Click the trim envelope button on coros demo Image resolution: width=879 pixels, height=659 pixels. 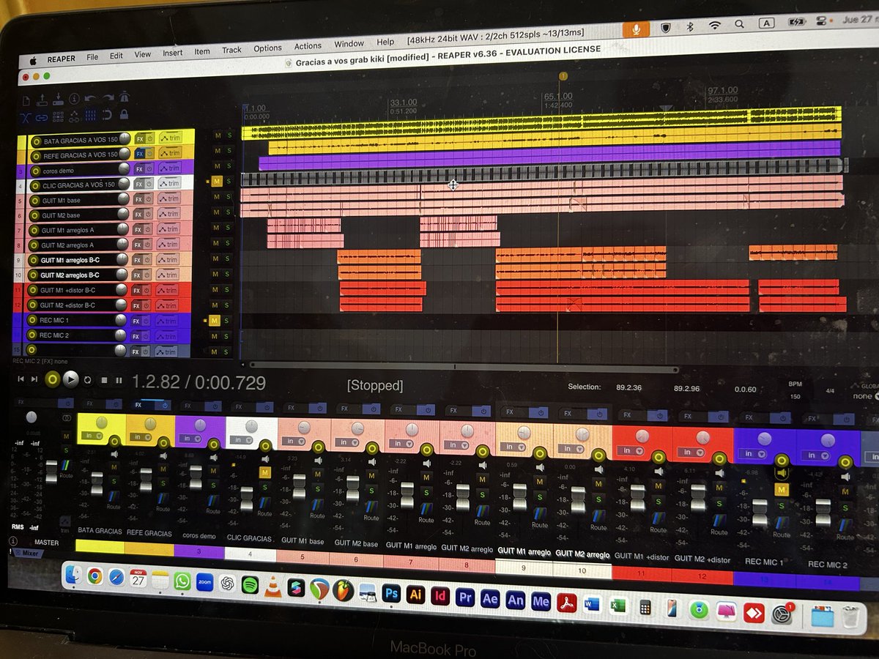point(171,168)
